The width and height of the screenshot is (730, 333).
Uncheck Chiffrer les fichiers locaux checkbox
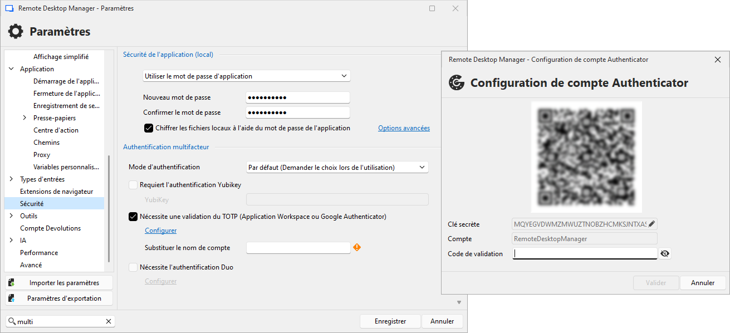click(149, 128)
